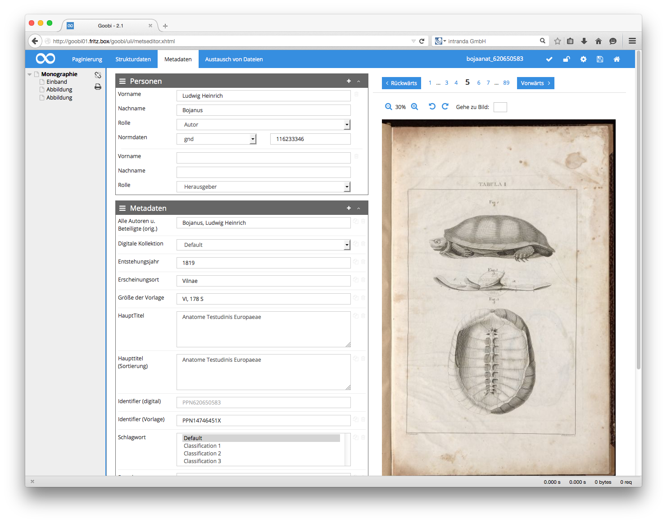
Task: Switch to Paginierung tab
Action: pyautogui.click(x=87, y=59)
